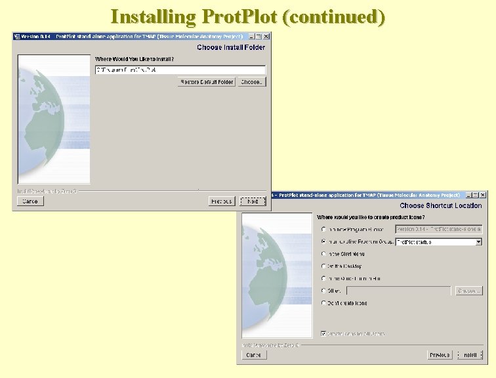This screenshot has height=378, width=496.
Task: Click Previous in the Shortcut Location dialog
Action: coord(440,355)
